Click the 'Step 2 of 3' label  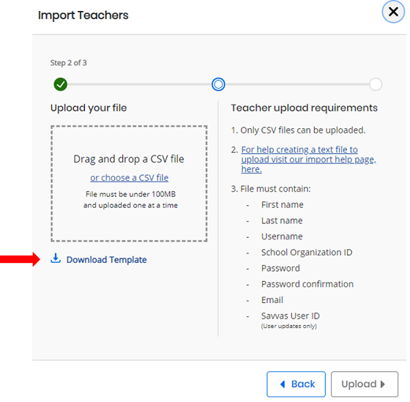(x=69, y=63)
